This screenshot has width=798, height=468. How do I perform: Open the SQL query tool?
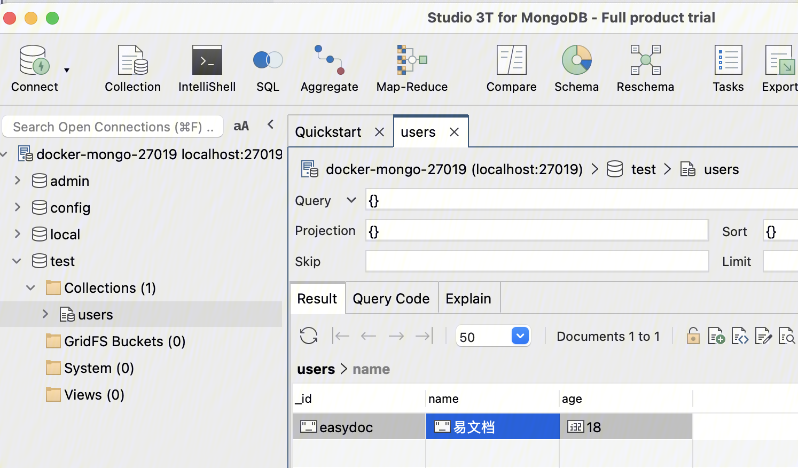coord(268,69)
